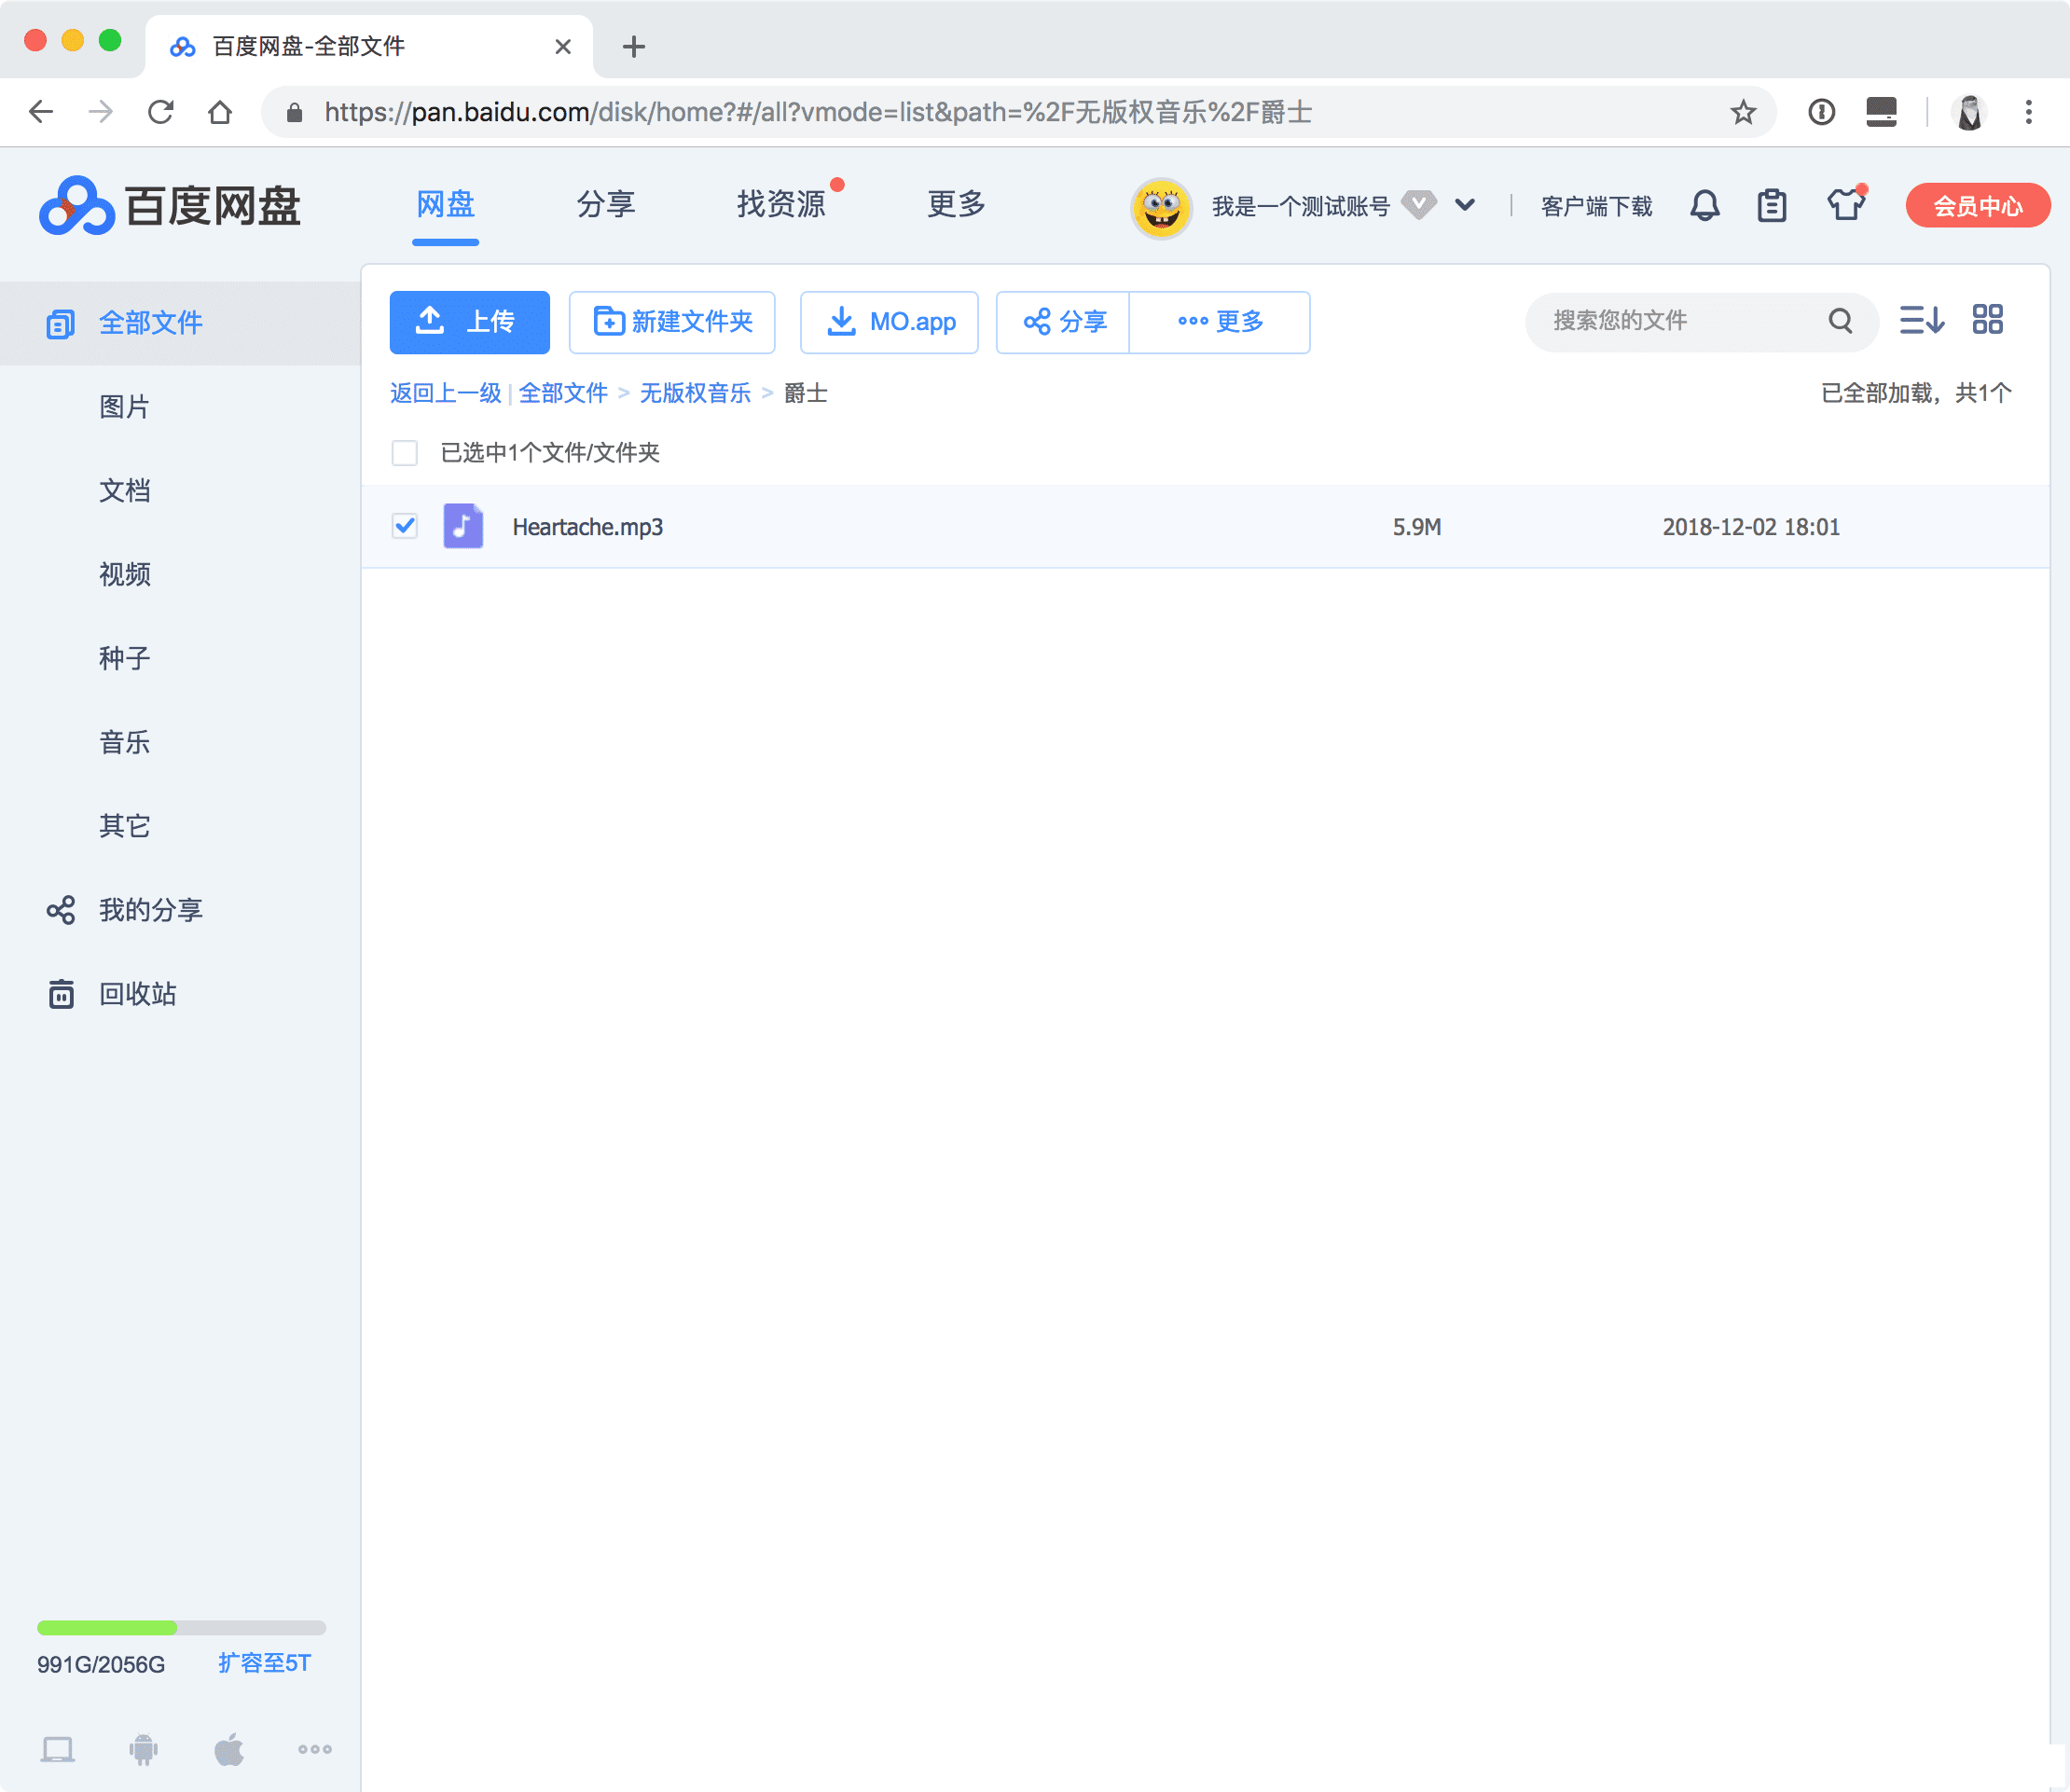Click the clipboard task list icon
Image resolution: width=2070 pixels, height=1792 pixels.
[x=1771, y=206]
